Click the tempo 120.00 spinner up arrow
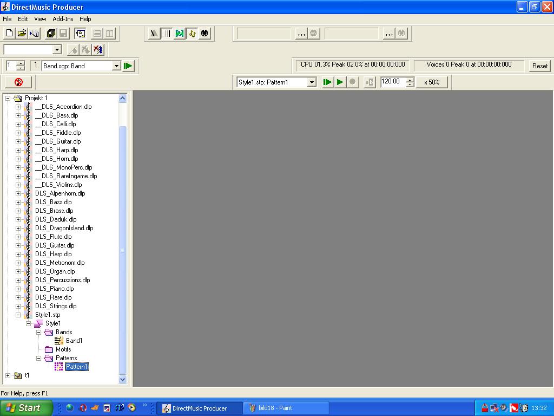Screen dimensions: 554x416 click(410, 80)
